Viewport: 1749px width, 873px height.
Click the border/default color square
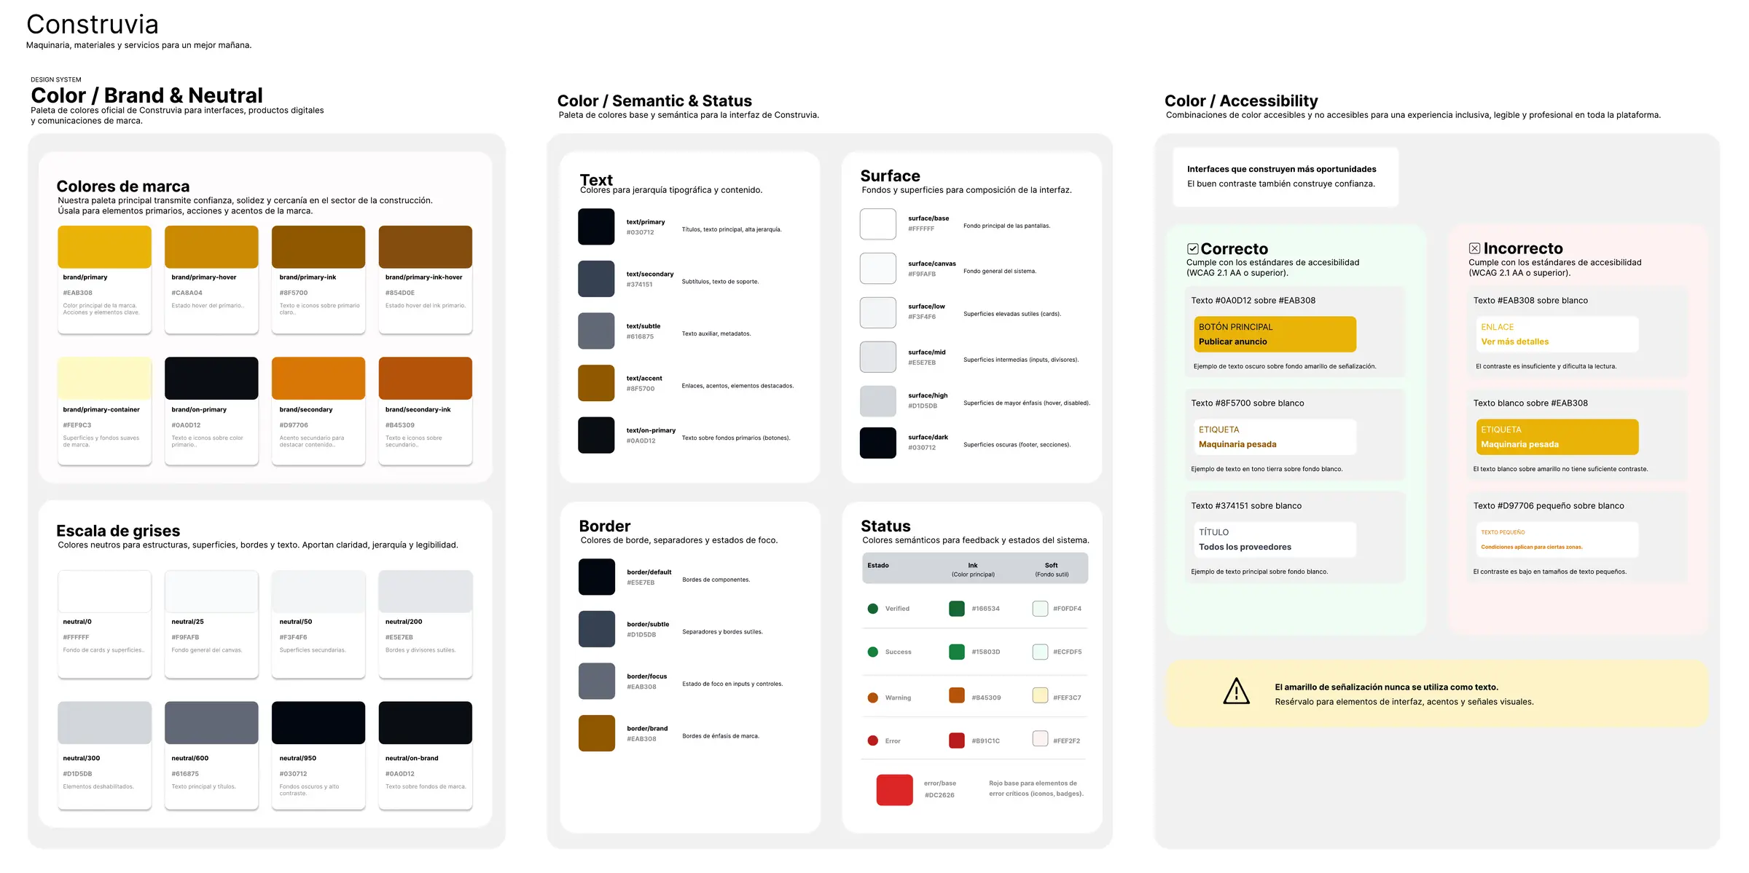597,577
